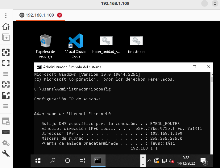
Task: Open the Remmina main window home icon
Action: [x=6, y=26]
